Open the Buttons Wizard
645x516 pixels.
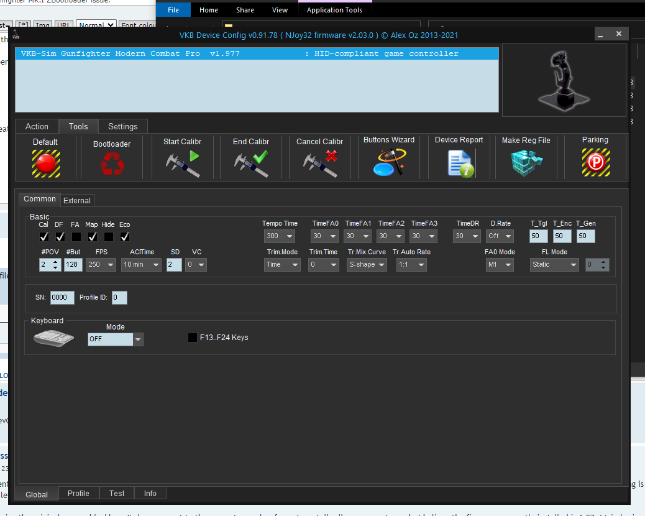[x=389, y=162]
